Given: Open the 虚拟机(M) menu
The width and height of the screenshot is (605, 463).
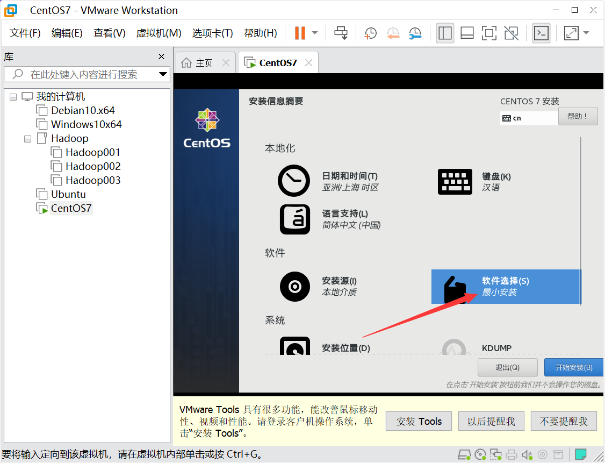Looking at the screenshot, I should (x=159, y=33).
